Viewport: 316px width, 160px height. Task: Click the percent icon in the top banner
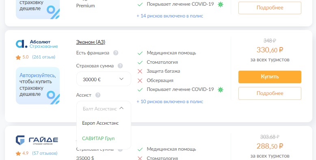coord(53,12)
